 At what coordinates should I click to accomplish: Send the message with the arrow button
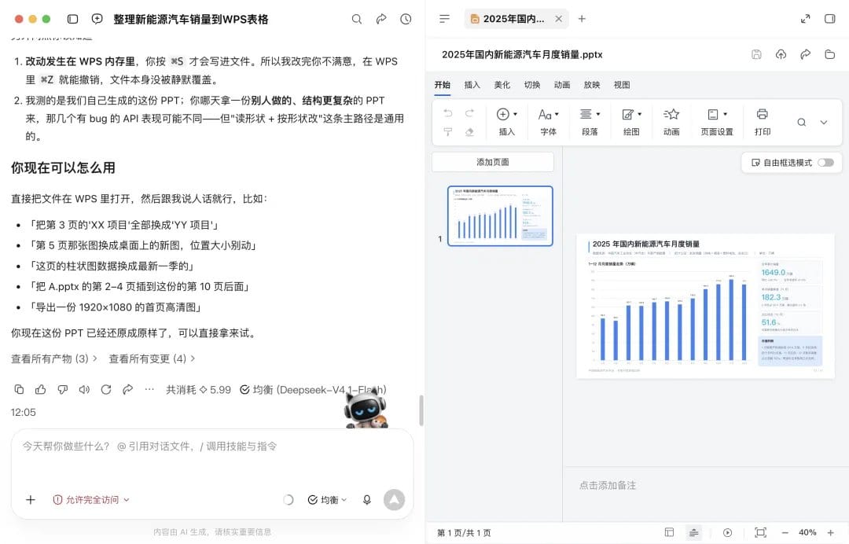pos(394,500)
